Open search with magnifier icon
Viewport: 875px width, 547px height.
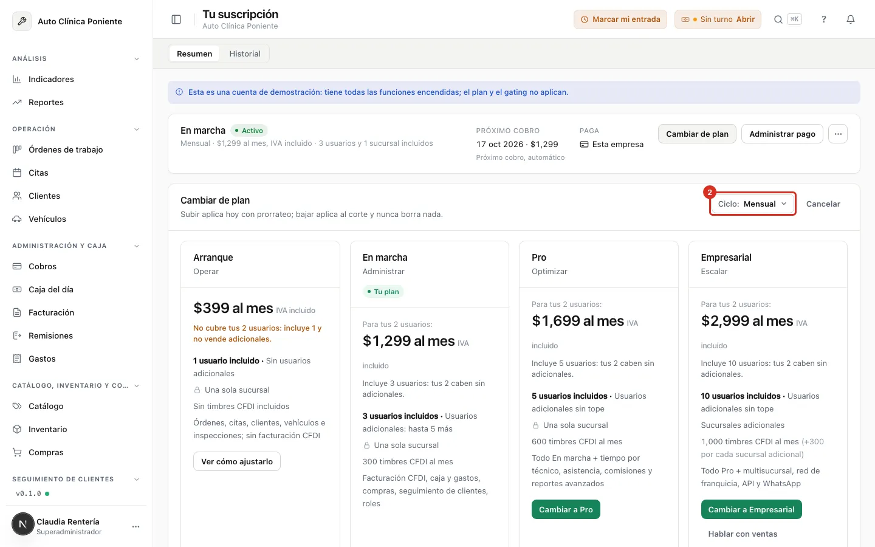pos(778,19)
